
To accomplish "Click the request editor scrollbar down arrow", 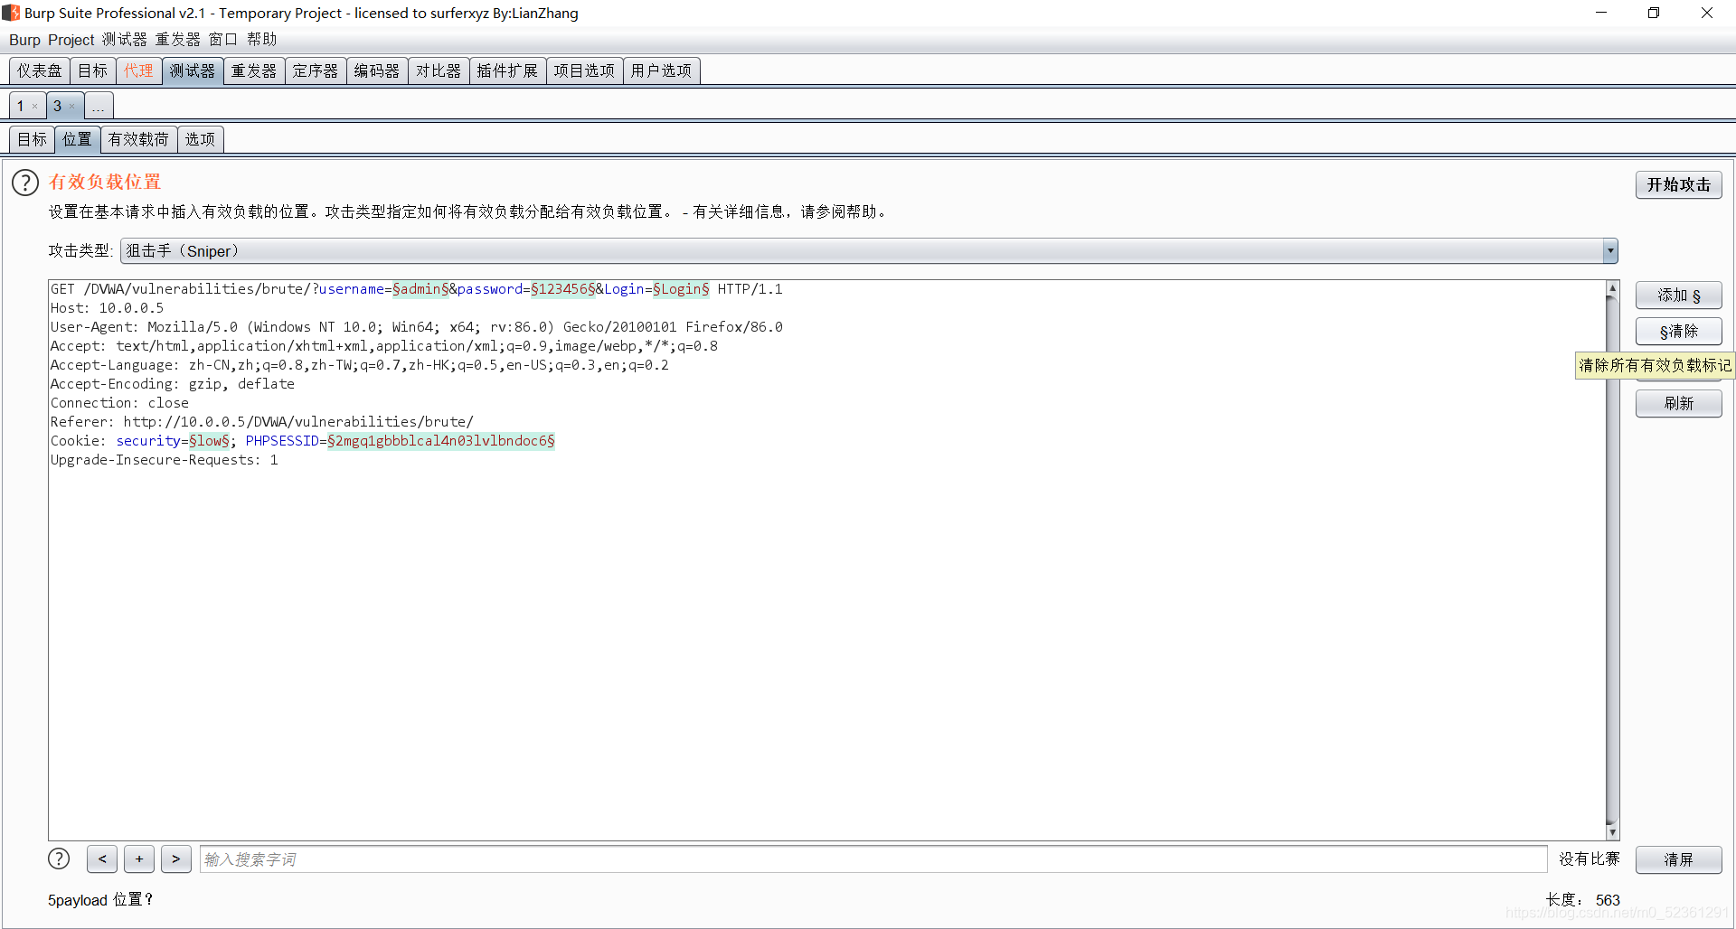I will 1612,832.
